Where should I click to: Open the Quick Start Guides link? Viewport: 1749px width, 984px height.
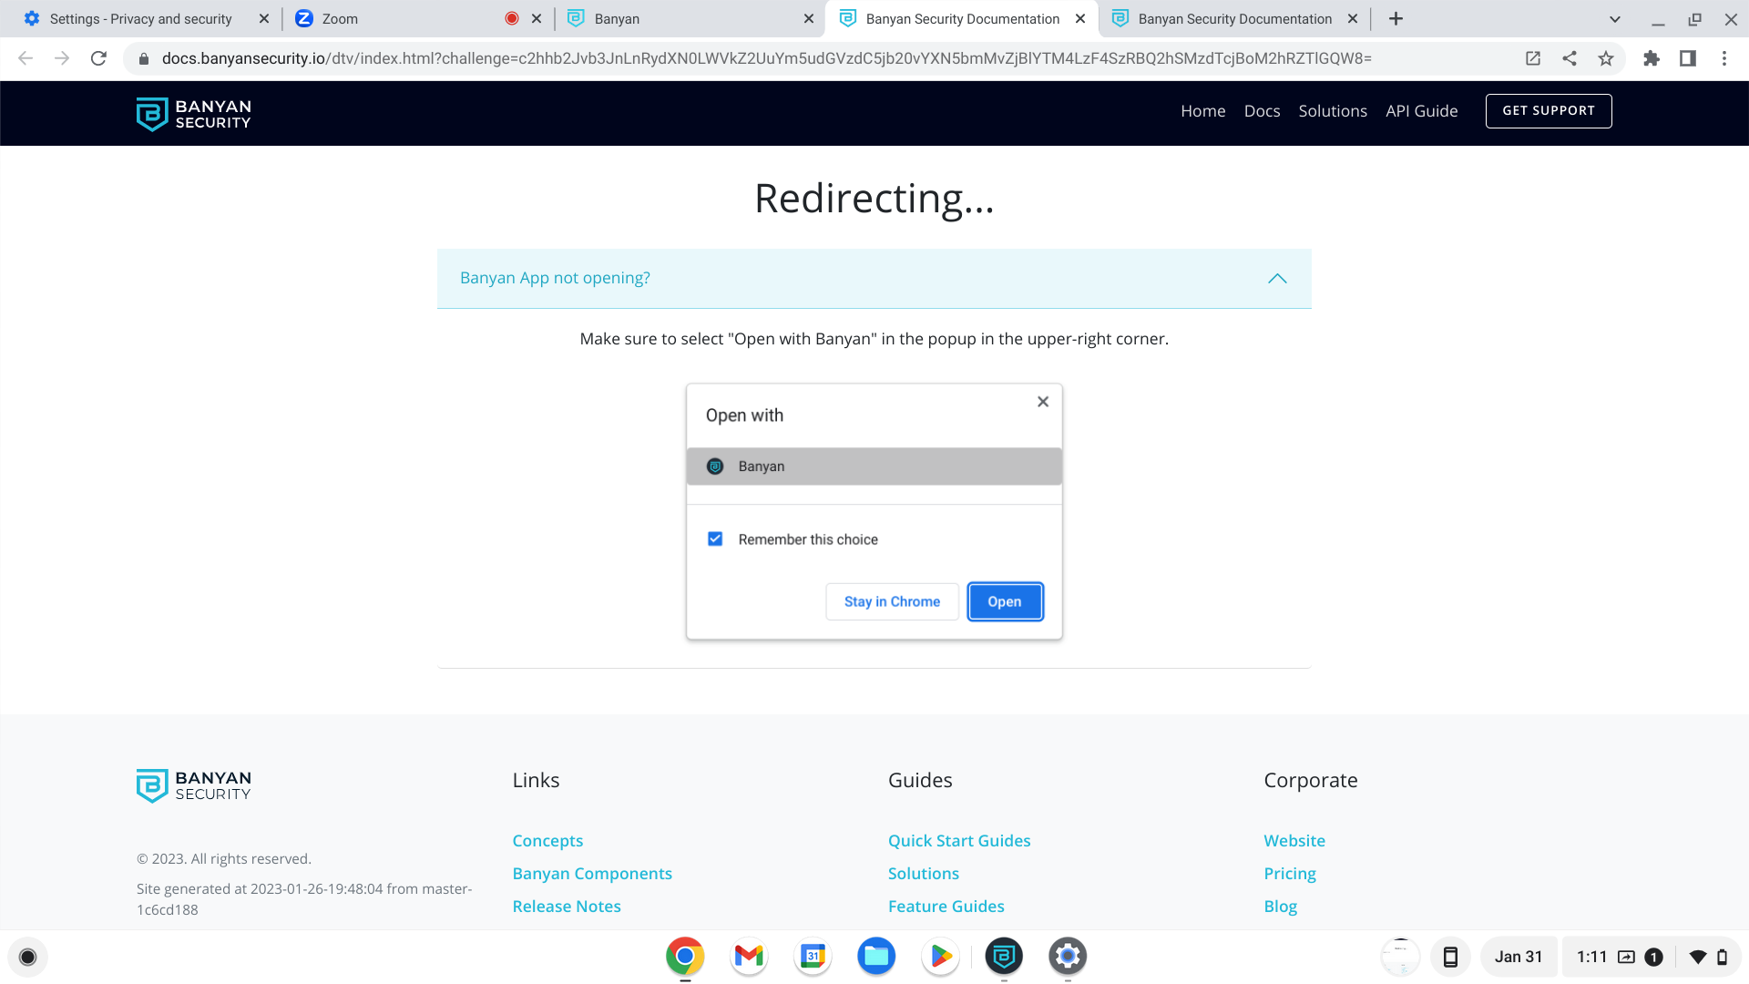coord(958,840)
